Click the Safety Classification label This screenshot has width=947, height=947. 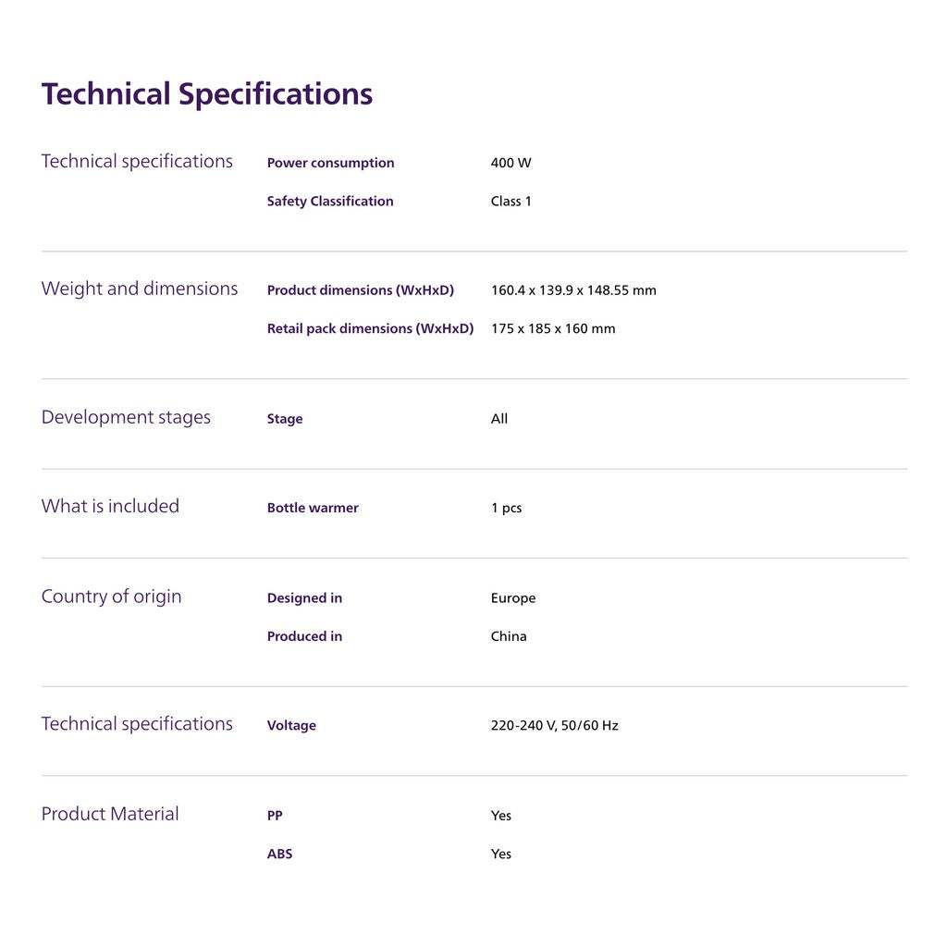(x=330, y=201)
